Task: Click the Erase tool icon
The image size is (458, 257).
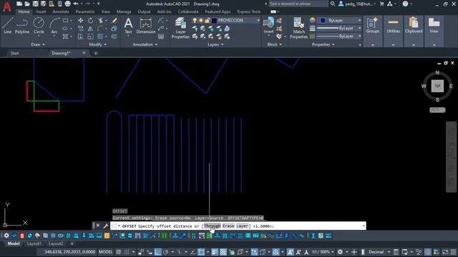Action: (x=114, y=21)
